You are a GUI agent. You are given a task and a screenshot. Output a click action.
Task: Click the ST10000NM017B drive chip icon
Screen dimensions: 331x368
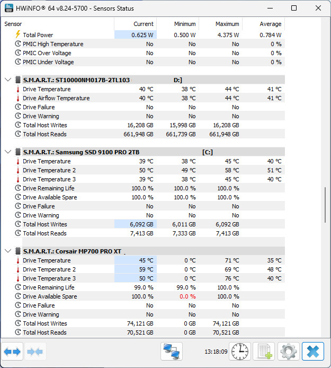pyautogui.click(x=18, y=80)
